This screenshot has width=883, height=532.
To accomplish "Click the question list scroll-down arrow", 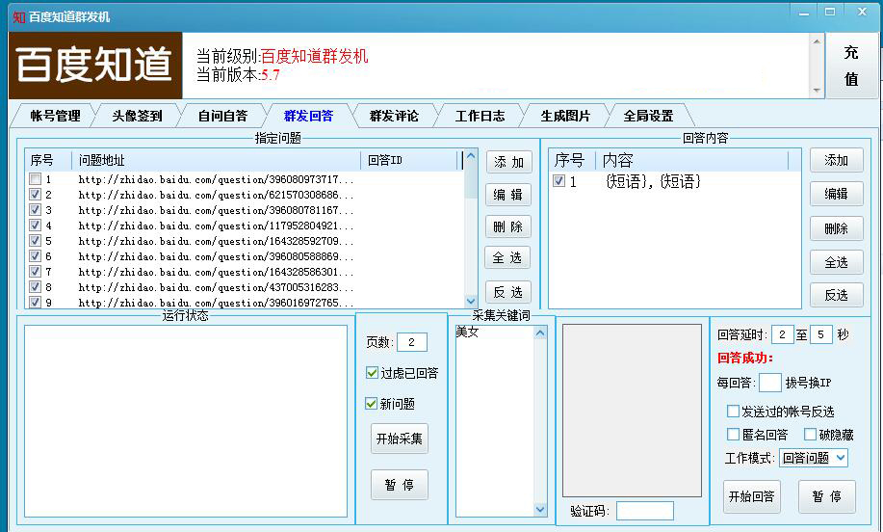I will coord(471,302).
